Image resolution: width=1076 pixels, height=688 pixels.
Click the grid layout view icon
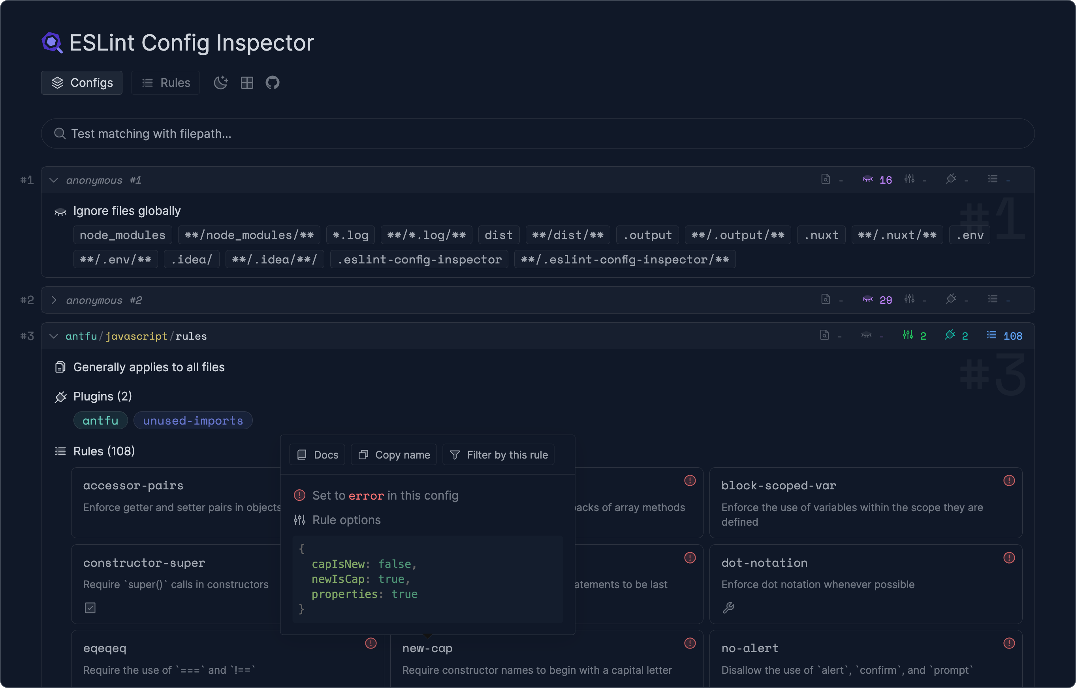coord(246,83)
